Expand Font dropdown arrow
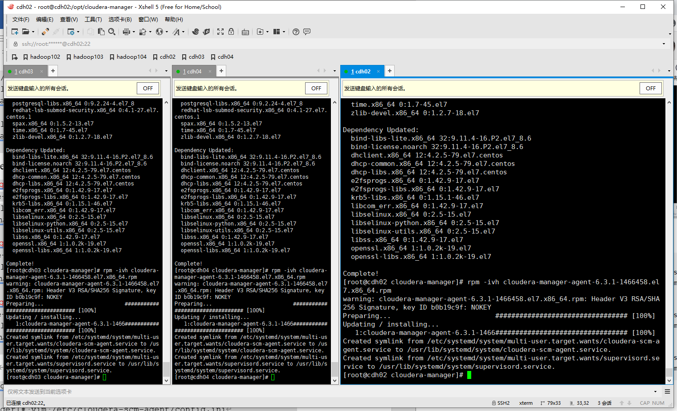This screenshot has height=411, width=677. pyautogui.click(x=183, y=32)
